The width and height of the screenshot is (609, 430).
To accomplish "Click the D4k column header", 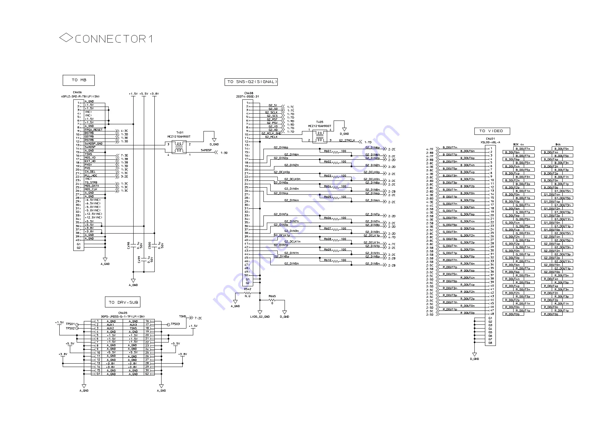I will coord(558,144).
